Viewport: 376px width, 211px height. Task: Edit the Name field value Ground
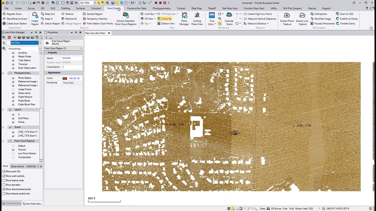click(x=72, y=58)
